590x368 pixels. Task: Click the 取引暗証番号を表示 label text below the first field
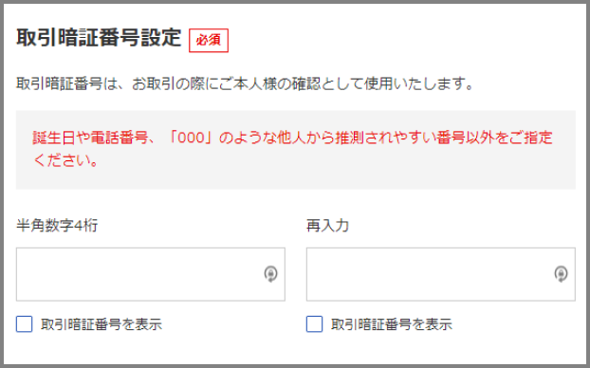(x=101, y=324)
